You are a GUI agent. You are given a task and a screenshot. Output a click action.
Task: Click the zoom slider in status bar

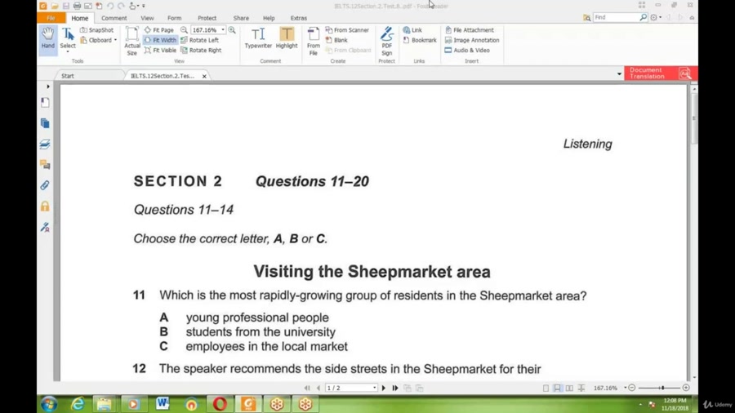[661, 389]
